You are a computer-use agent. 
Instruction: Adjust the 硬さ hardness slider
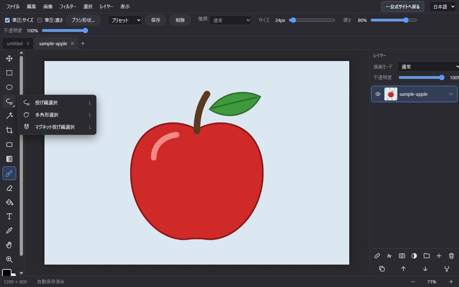(x=393, y=20)
